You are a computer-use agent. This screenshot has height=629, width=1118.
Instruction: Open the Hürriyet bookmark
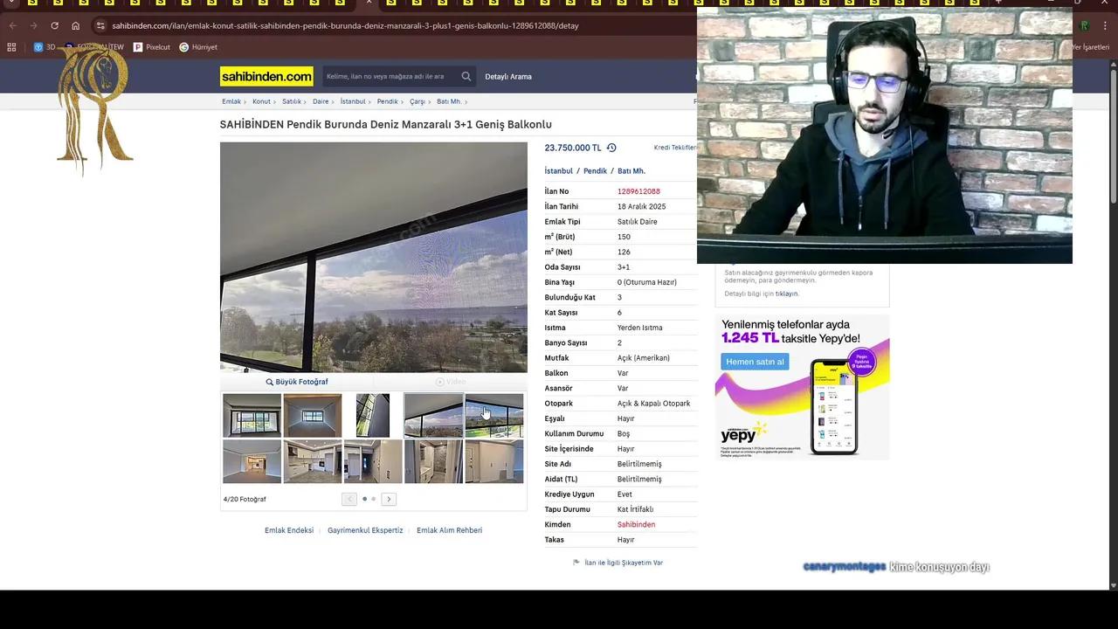tap(198, 47)
